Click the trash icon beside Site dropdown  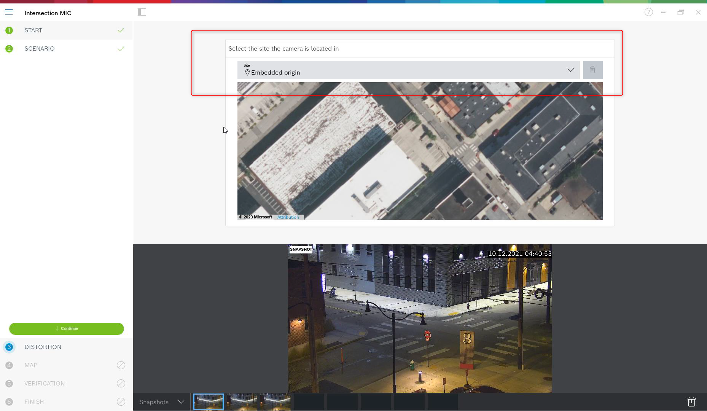592,70
